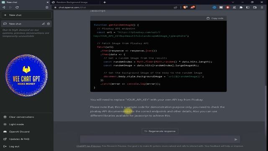Viewport: 268px width, 151px height.
Task: Open the Brave Rewards triangle icon
Action: coord(193,7)
